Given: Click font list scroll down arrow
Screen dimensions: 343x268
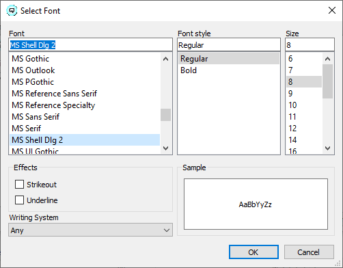Looking at the screenshot, I should point(165,148).
